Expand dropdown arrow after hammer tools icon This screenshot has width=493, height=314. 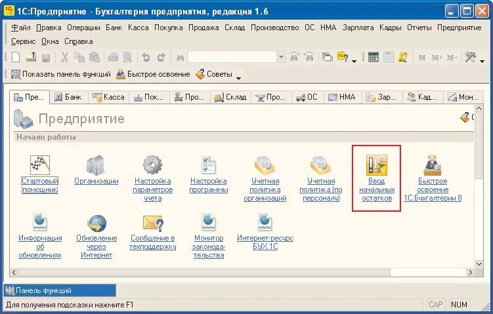pos(482,61)
